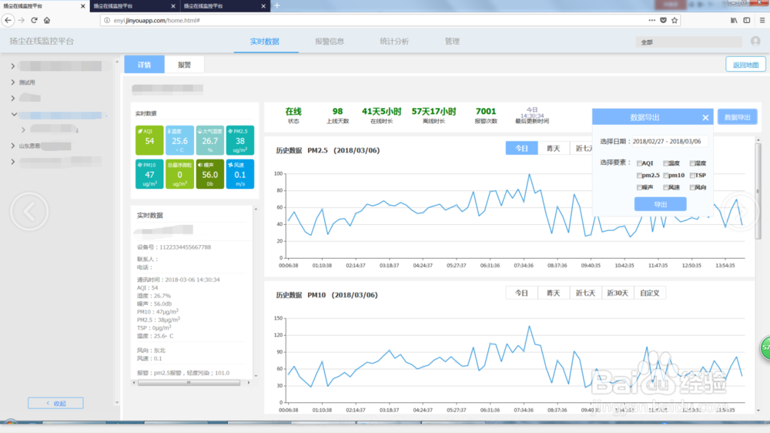Bookmark this page with star icon

(x=675, y=20)
